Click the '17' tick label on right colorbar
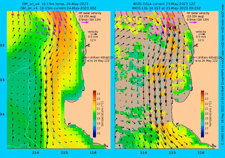The image size is (225, 158). coord(206,128)
